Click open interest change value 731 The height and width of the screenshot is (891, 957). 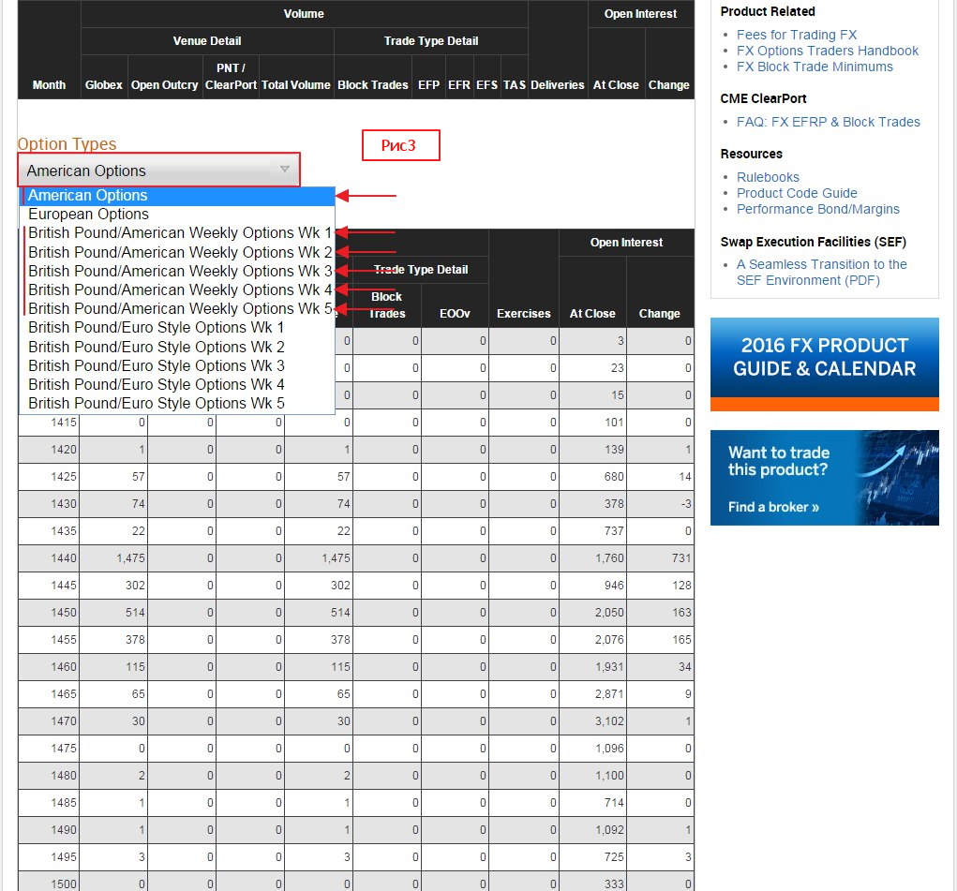pos(681,558)
